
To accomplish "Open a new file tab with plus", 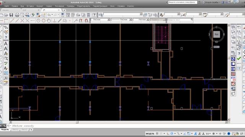I will point(64,10).
